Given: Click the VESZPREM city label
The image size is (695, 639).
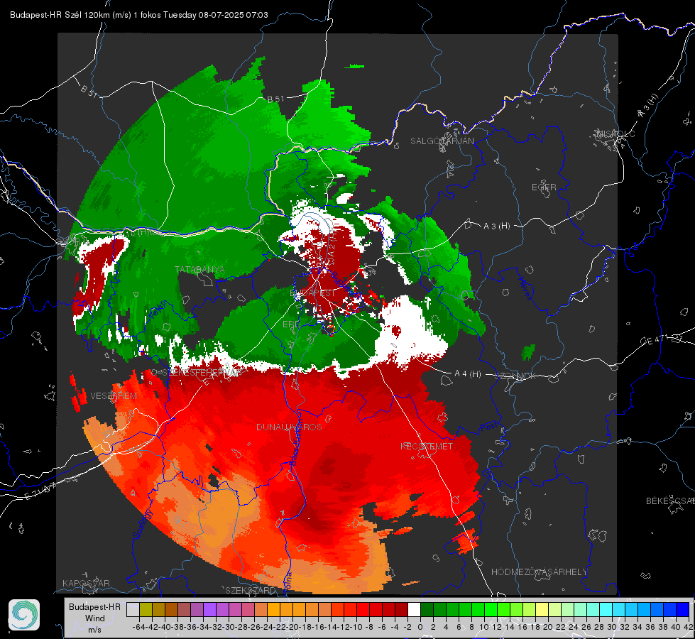Looking at the screenshot, I should coord(114,396).
